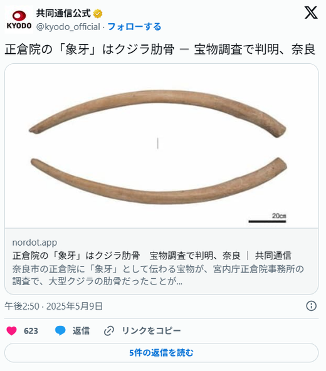Click the 共同通信公式 account name
The image size is (326, 371).
(63, 13)
